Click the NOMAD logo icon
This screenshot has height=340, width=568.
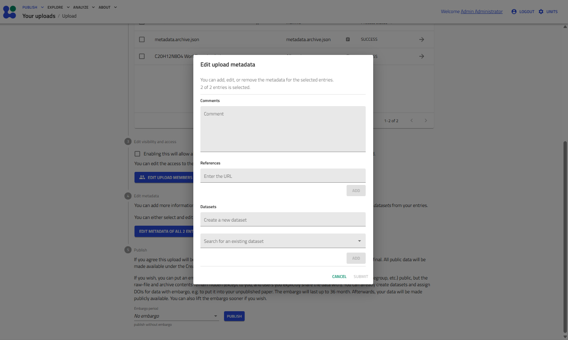[9, 12]
